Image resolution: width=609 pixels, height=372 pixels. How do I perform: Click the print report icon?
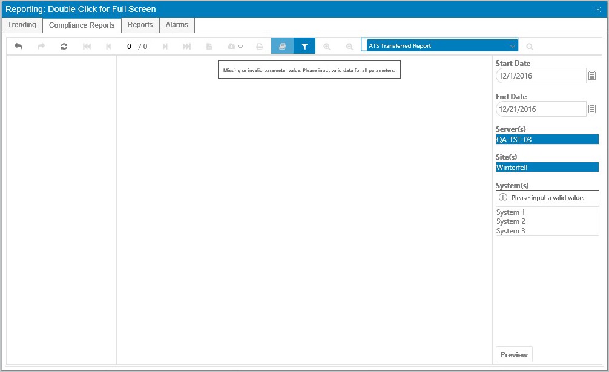click(260, 46)
